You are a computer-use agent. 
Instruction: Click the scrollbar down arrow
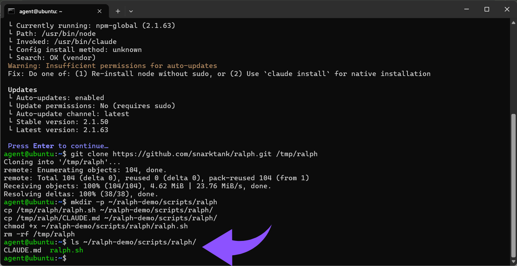point(513,262)
